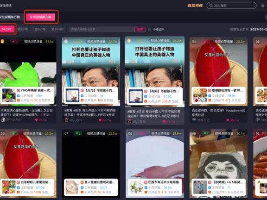This screenshot has height=200, width=267.
Task: Click the medal icon on second ranked card
Action: [66, 41]
